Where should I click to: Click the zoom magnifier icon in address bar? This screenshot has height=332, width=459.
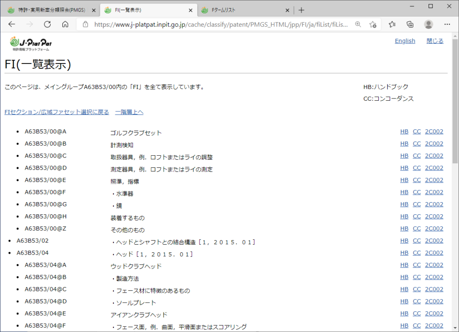click(x=358, y=25)
